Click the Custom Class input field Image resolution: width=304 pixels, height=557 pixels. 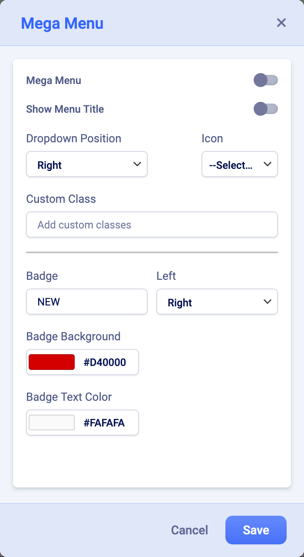[152, 225]
